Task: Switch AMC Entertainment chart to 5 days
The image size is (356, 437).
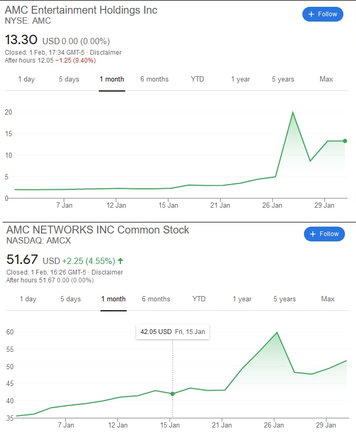Action: point(69,79)
